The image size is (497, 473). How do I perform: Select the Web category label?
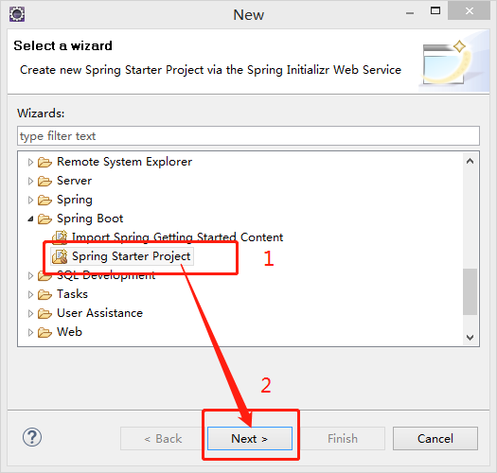69,332
